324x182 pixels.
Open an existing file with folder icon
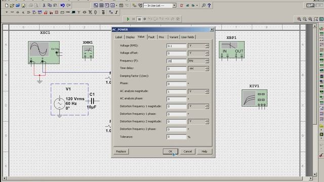click(x=12, y=6)
